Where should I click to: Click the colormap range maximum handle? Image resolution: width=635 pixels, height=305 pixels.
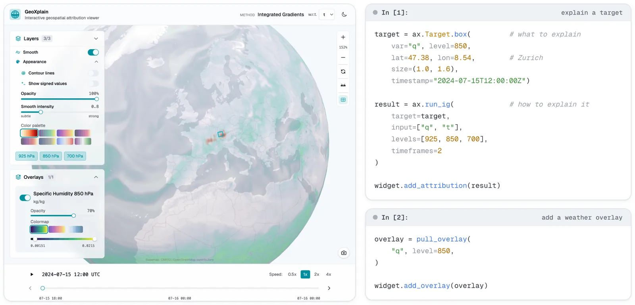[94, 239]
